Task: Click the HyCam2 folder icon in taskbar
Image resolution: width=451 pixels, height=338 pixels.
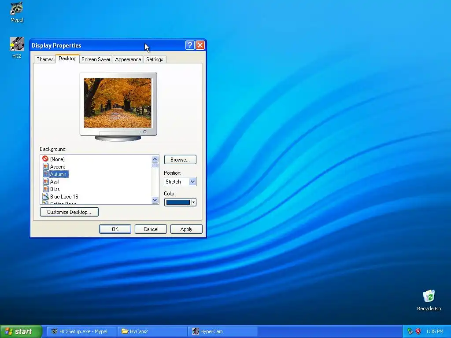Action: pyautogui.click(x=125, y=331)
